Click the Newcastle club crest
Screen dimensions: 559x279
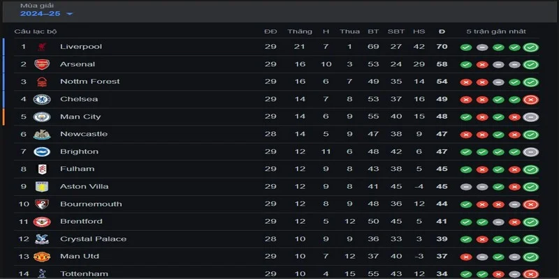[x=42, y=134]
